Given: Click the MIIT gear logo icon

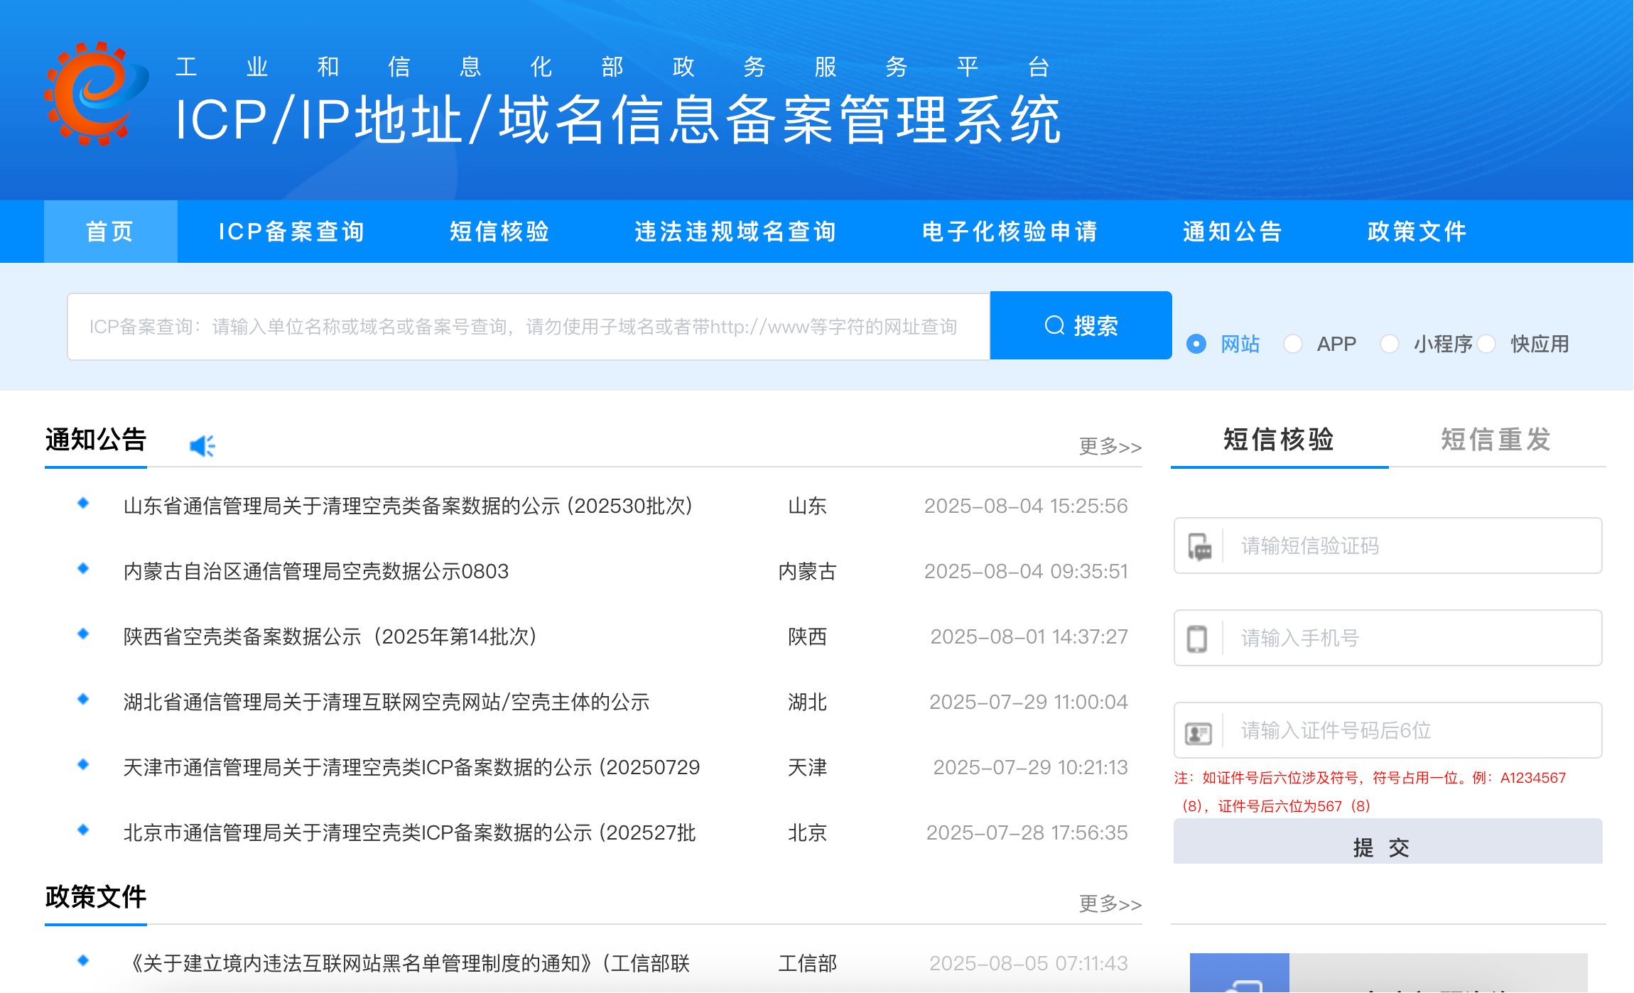Looking at the screenshot, I should click(x=95, y=93).
